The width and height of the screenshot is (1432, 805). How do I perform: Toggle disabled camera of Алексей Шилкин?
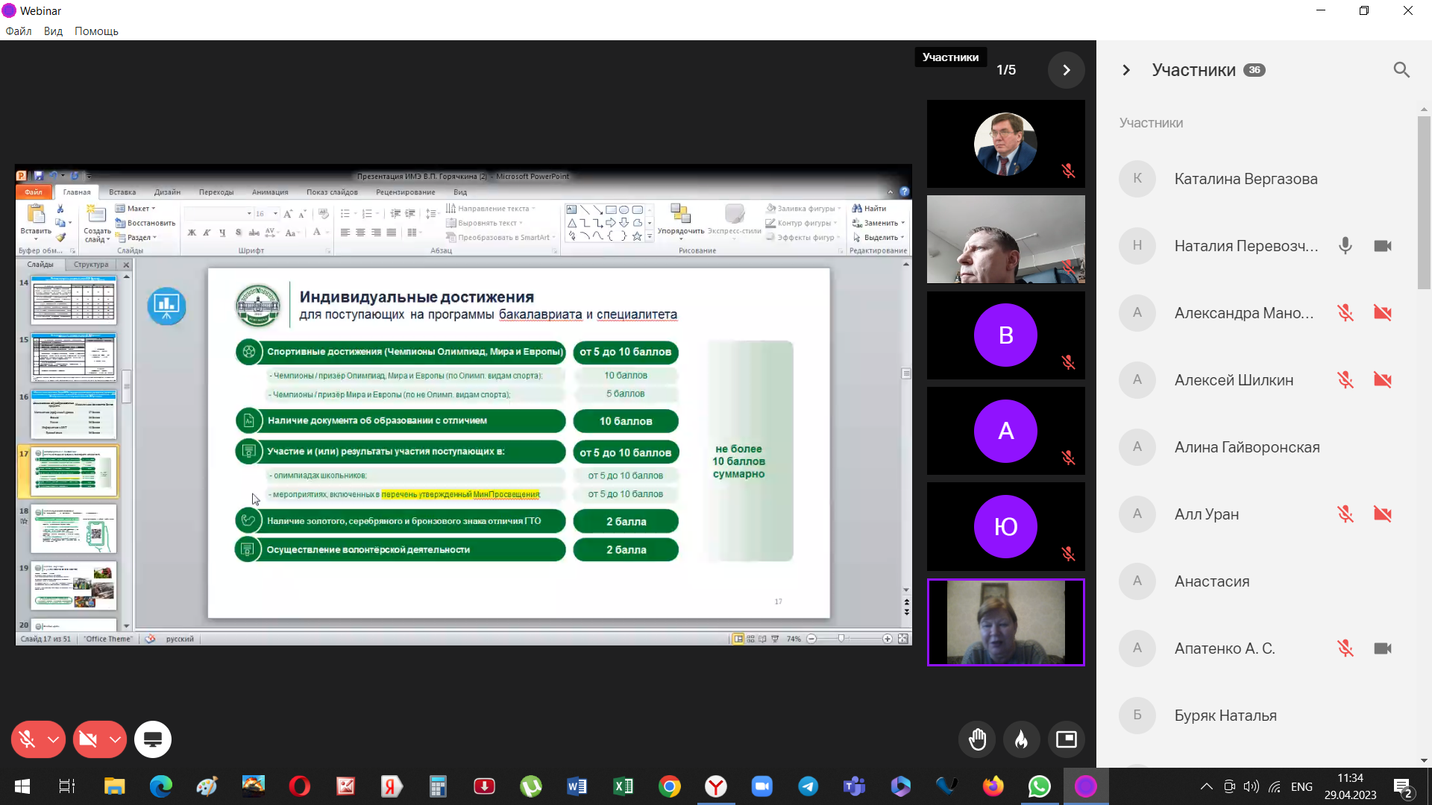pos(1383,380)
